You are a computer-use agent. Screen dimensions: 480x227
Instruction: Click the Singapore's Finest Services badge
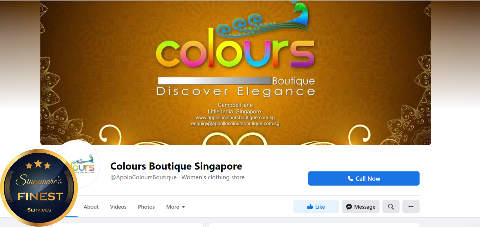(39, 188)
